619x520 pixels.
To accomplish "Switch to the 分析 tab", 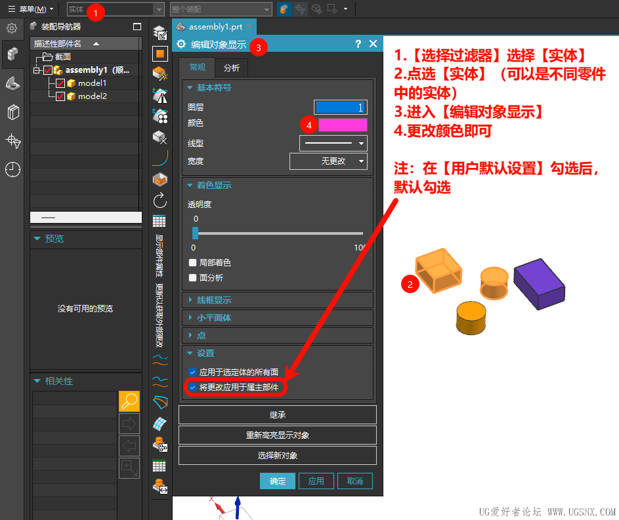I will point(231,68).
